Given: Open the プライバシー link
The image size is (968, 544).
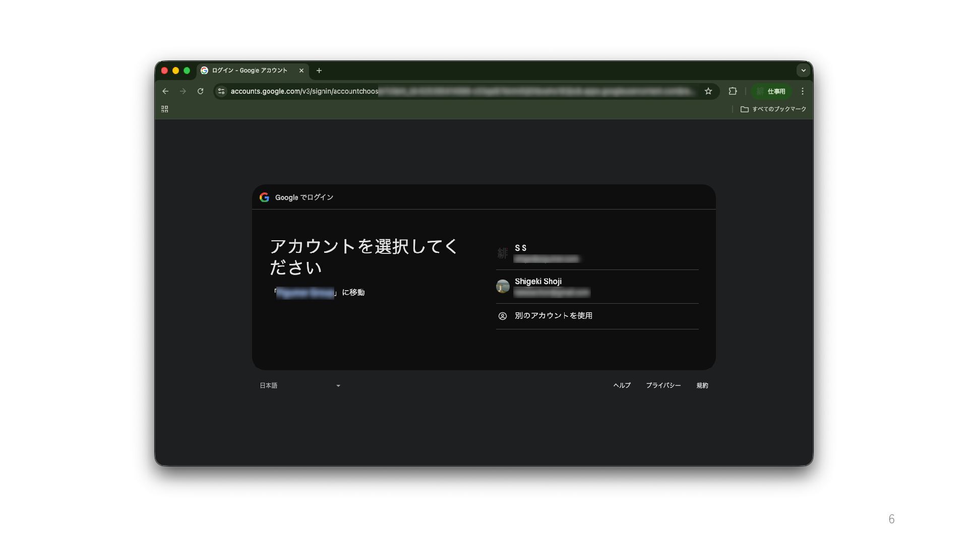Looking at the screenshot, I should 663,385.
